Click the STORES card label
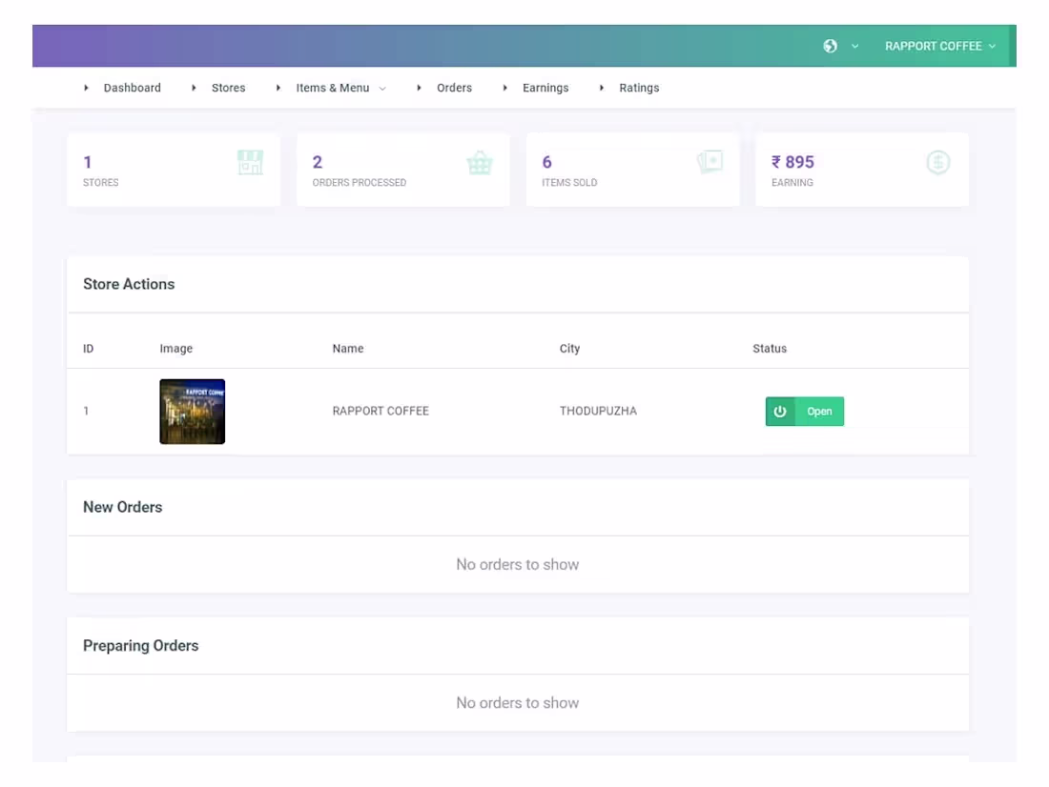This screenshot has width=1049, height=787. pos(100,183)
